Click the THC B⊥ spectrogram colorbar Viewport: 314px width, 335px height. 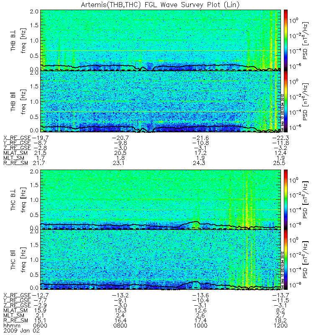(286, 200)
